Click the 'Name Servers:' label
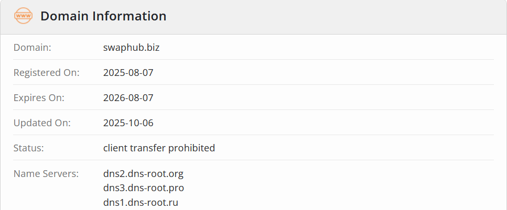The height and width of the screenshot is (210, 507). coord(46,173)
